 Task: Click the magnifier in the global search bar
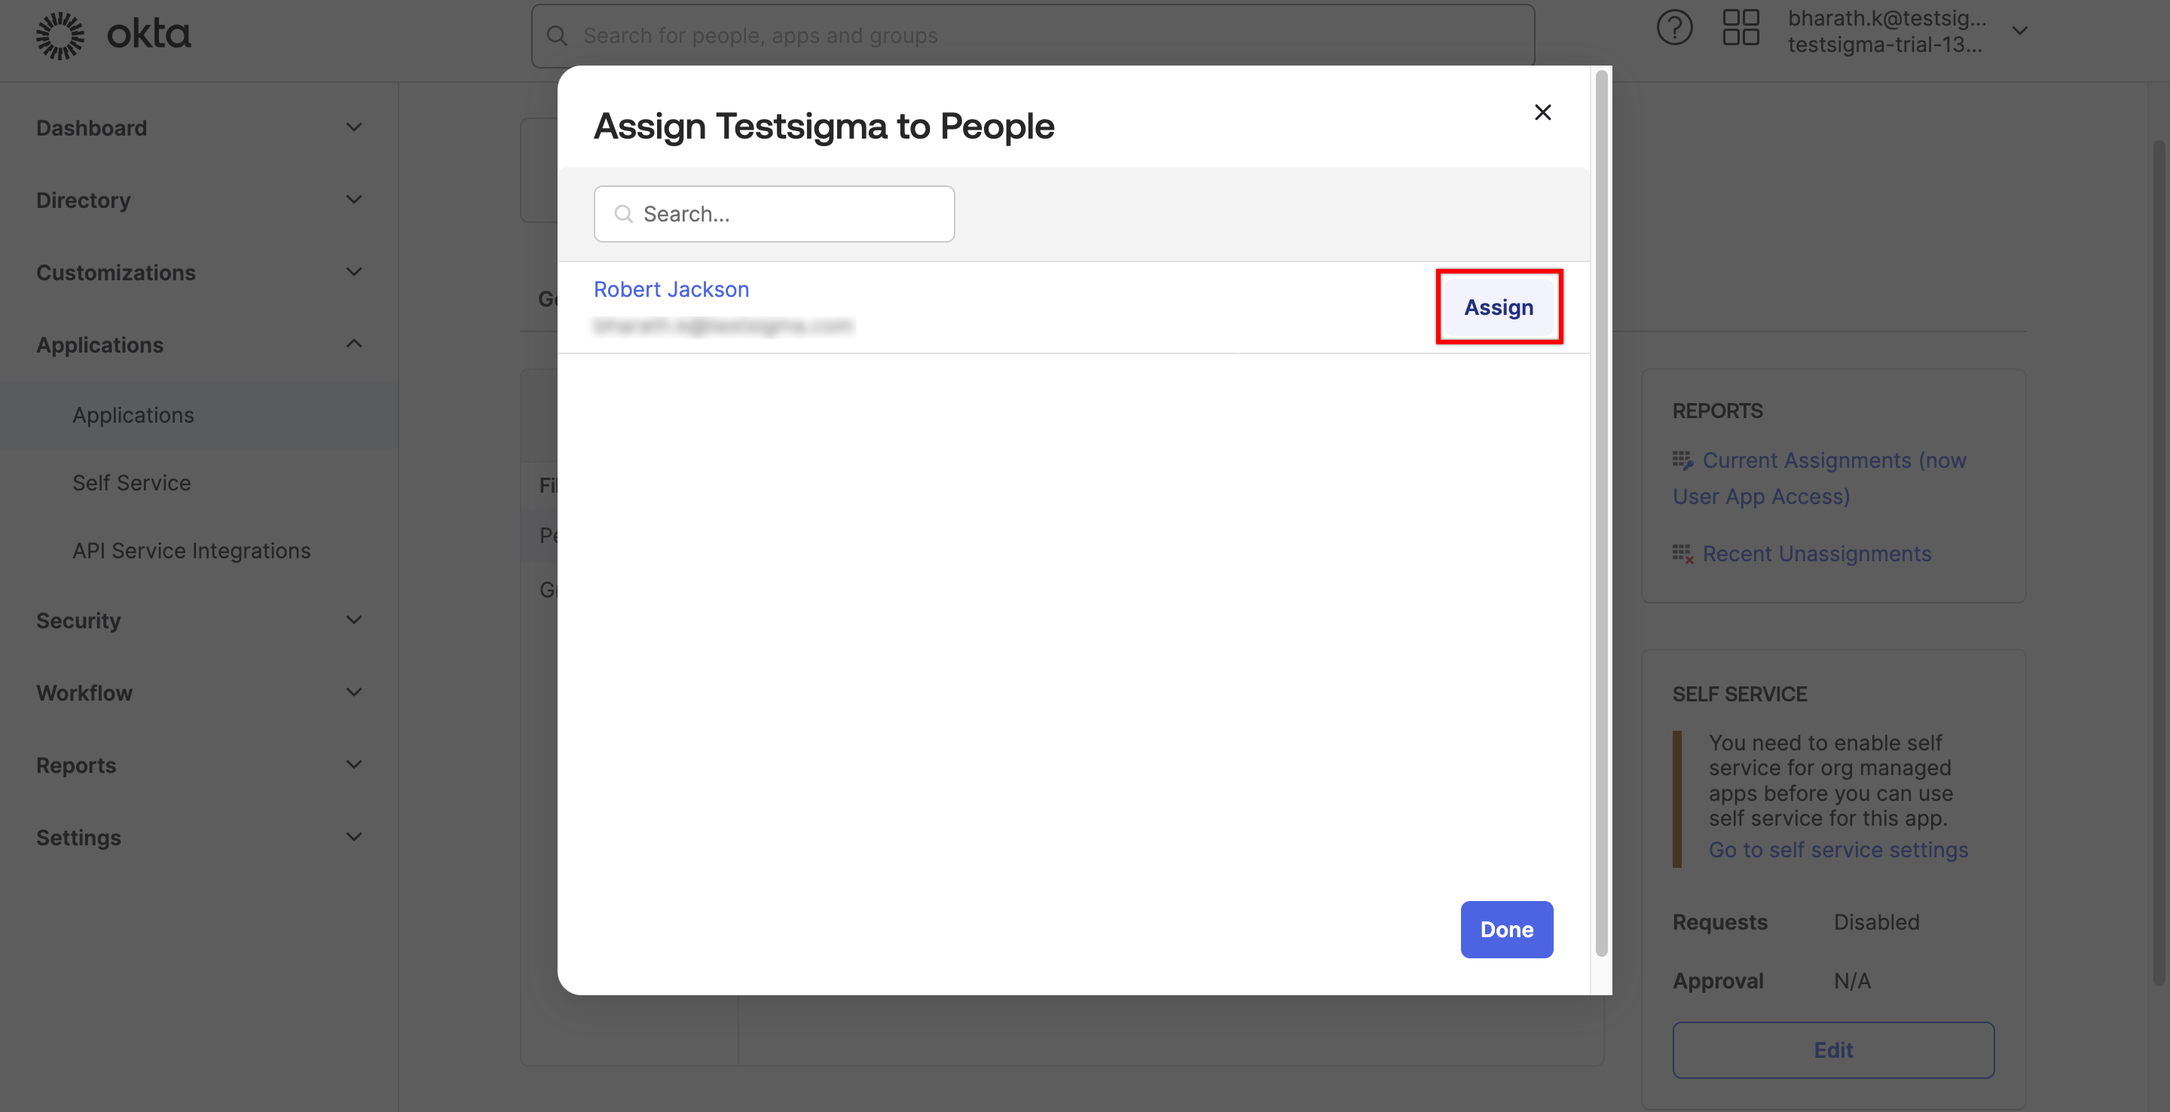point(557,36)
